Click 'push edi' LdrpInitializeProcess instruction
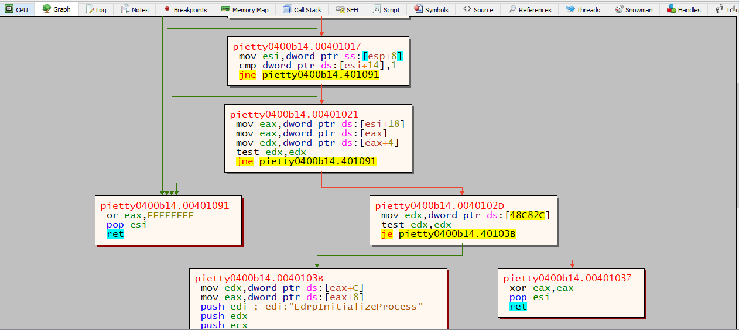Viewport: 739px width, 330px height. [312, 307]
